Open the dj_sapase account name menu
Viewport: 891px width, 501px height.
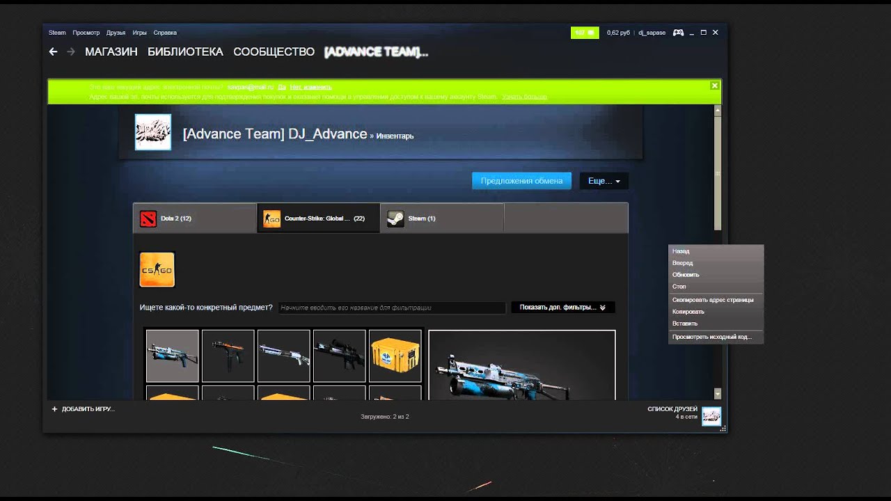tap(652, 33)
